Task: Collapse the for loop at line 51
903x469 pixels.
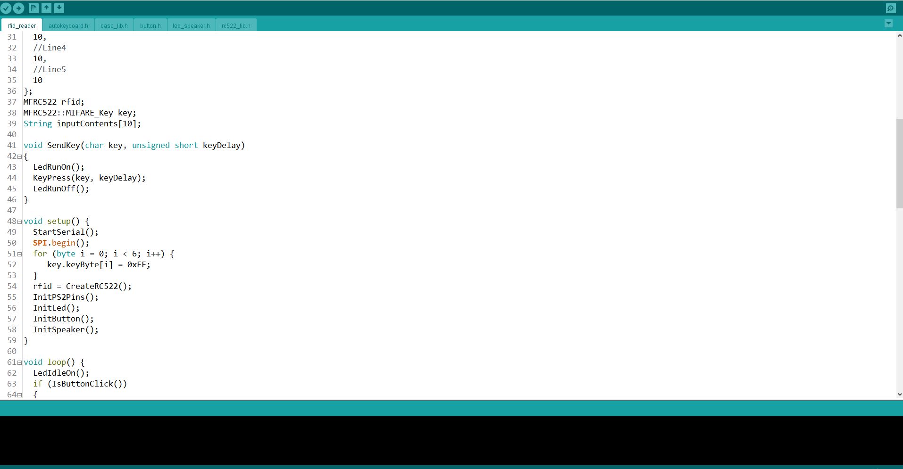Action: coord(19,254)
